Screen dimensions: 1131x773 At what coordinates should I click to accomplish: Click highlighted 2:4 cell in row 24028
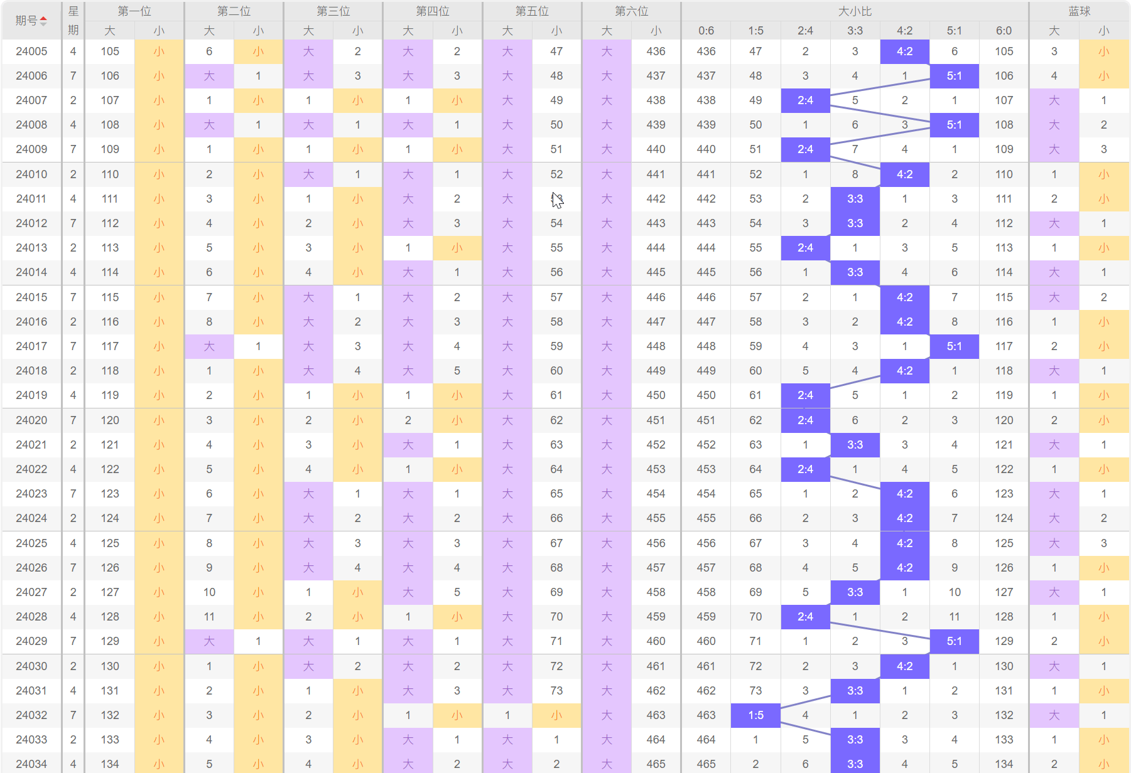coord(805,617)
